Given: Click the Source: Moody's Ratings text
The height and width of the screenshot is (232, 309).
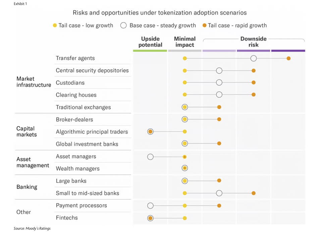Looking at the screenshot, I should 32,228.
